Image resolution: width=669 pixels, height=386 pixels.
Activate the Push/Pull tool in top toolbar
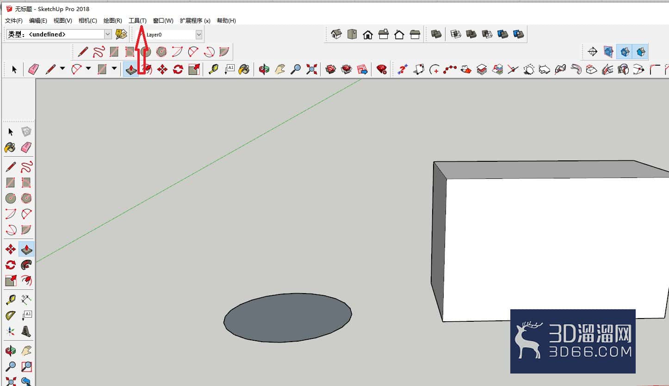point(131,69)
